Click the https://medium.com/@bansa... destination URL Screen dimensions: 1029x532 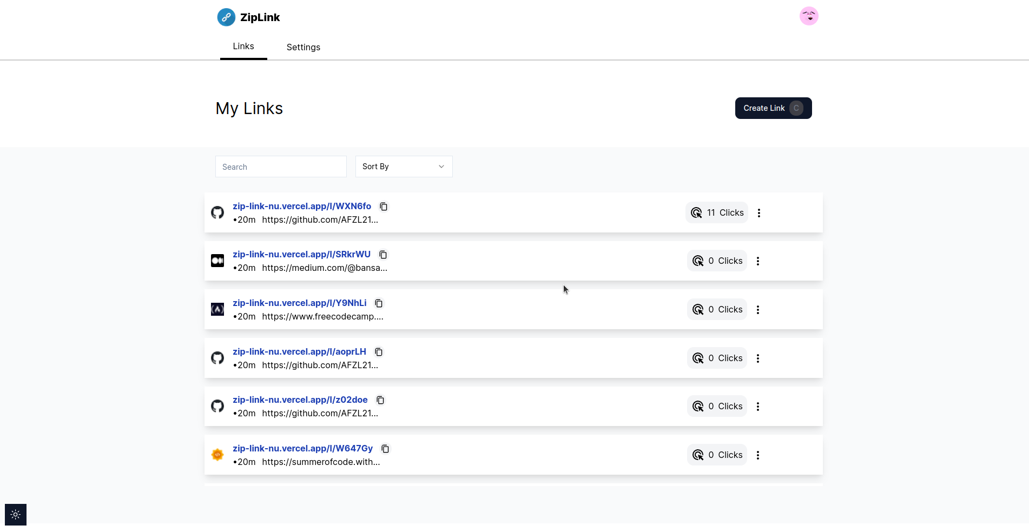coord(325,268)
